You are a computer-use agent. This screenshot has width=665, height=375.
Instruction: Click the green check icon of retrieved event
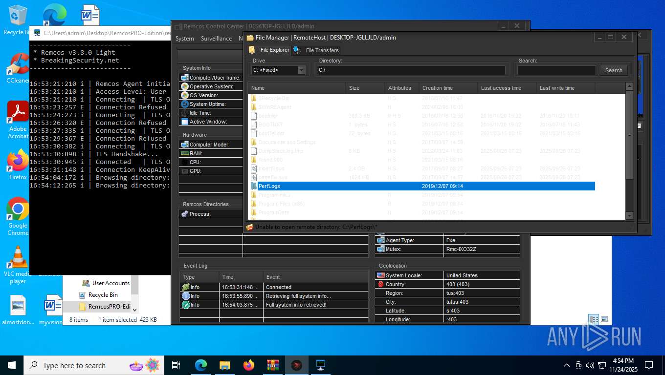click(186, 305)
